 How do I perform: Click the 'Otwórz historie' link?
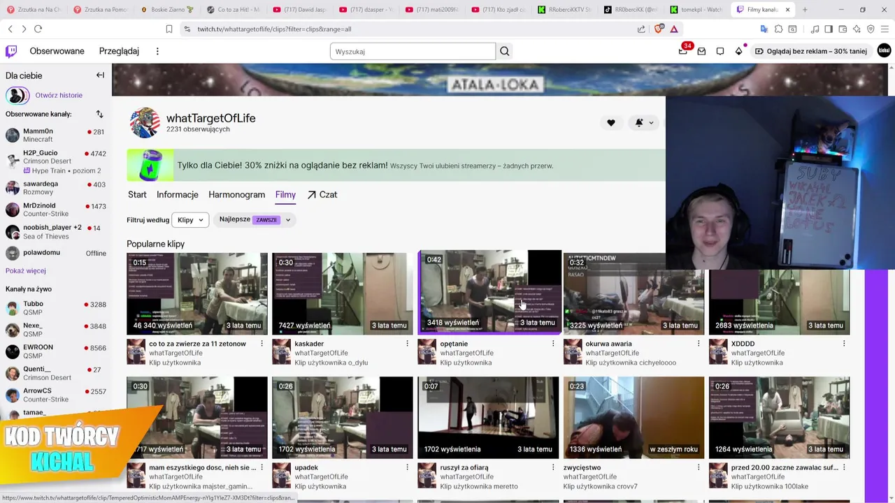tap(59, 95)
